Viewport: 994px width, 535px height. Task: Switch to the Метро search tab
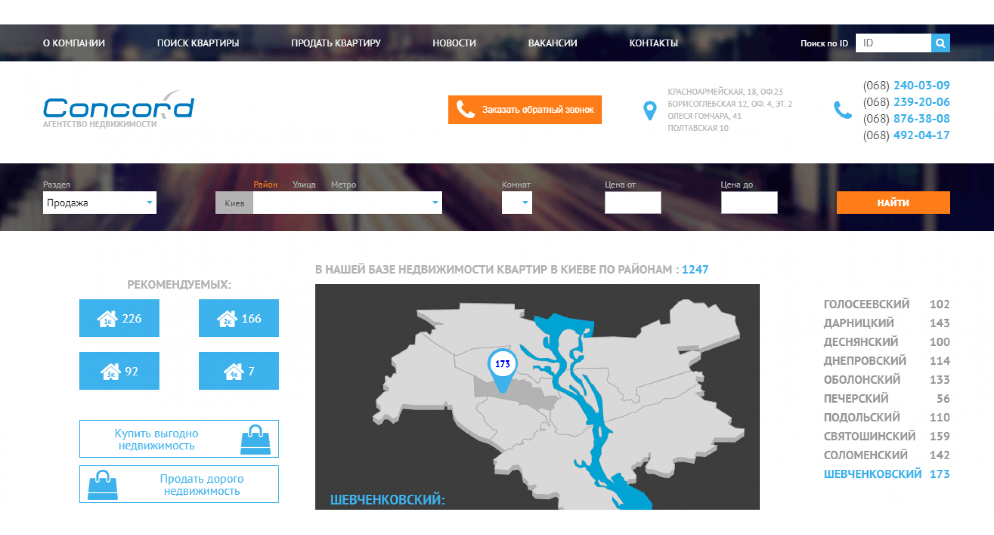[x=343, y=184]
